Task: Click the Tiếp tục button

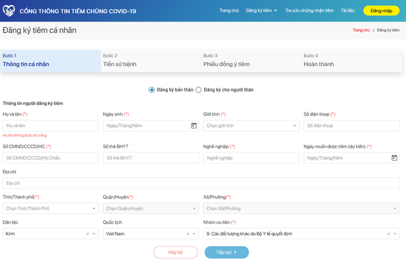Action: coord(226,252)
